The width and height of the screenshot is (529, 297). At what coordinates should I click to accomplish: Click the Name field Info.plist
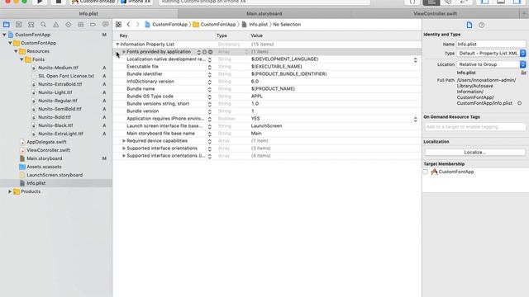pyautogui.click(x=491, y=45)
